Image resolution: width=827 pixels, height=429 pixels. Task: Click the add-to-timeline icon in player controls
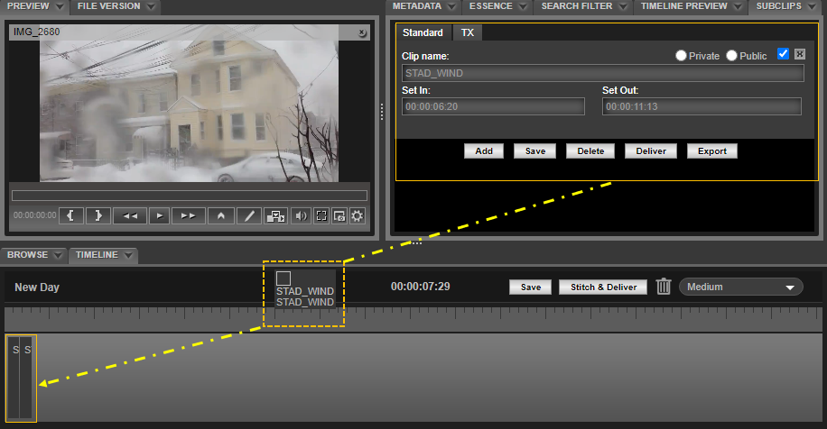tap(275, 215)
